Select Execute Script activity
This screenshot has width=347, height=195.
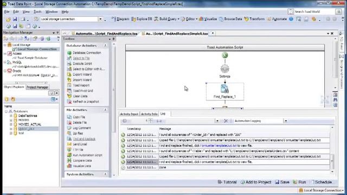click(80, 64)
